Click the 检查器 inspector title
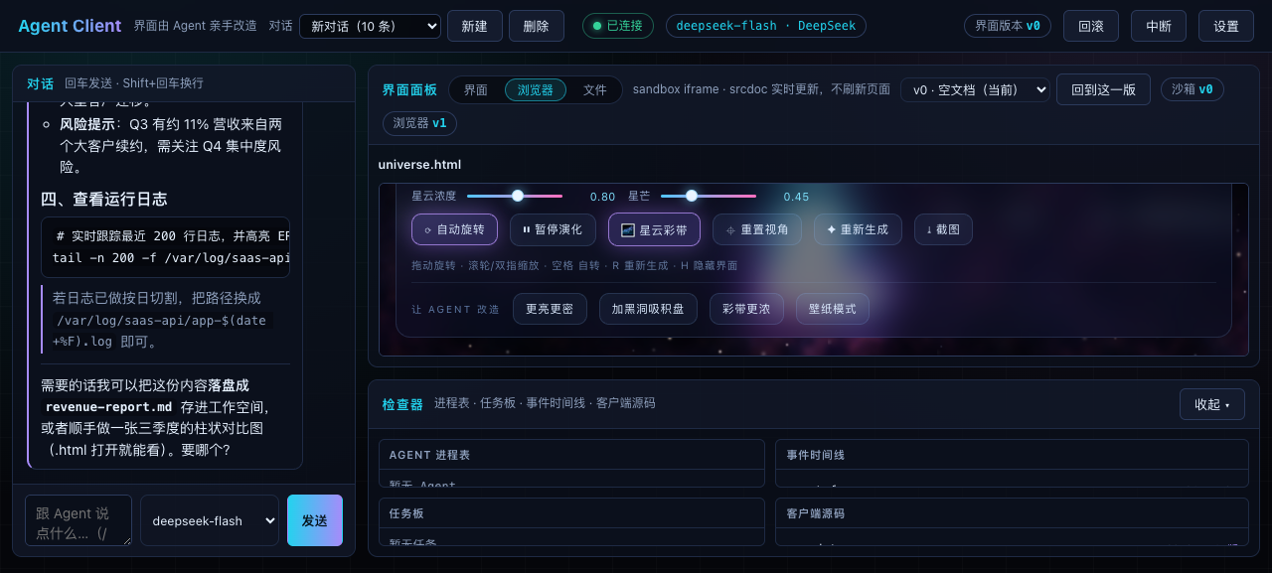 point(401,404)
